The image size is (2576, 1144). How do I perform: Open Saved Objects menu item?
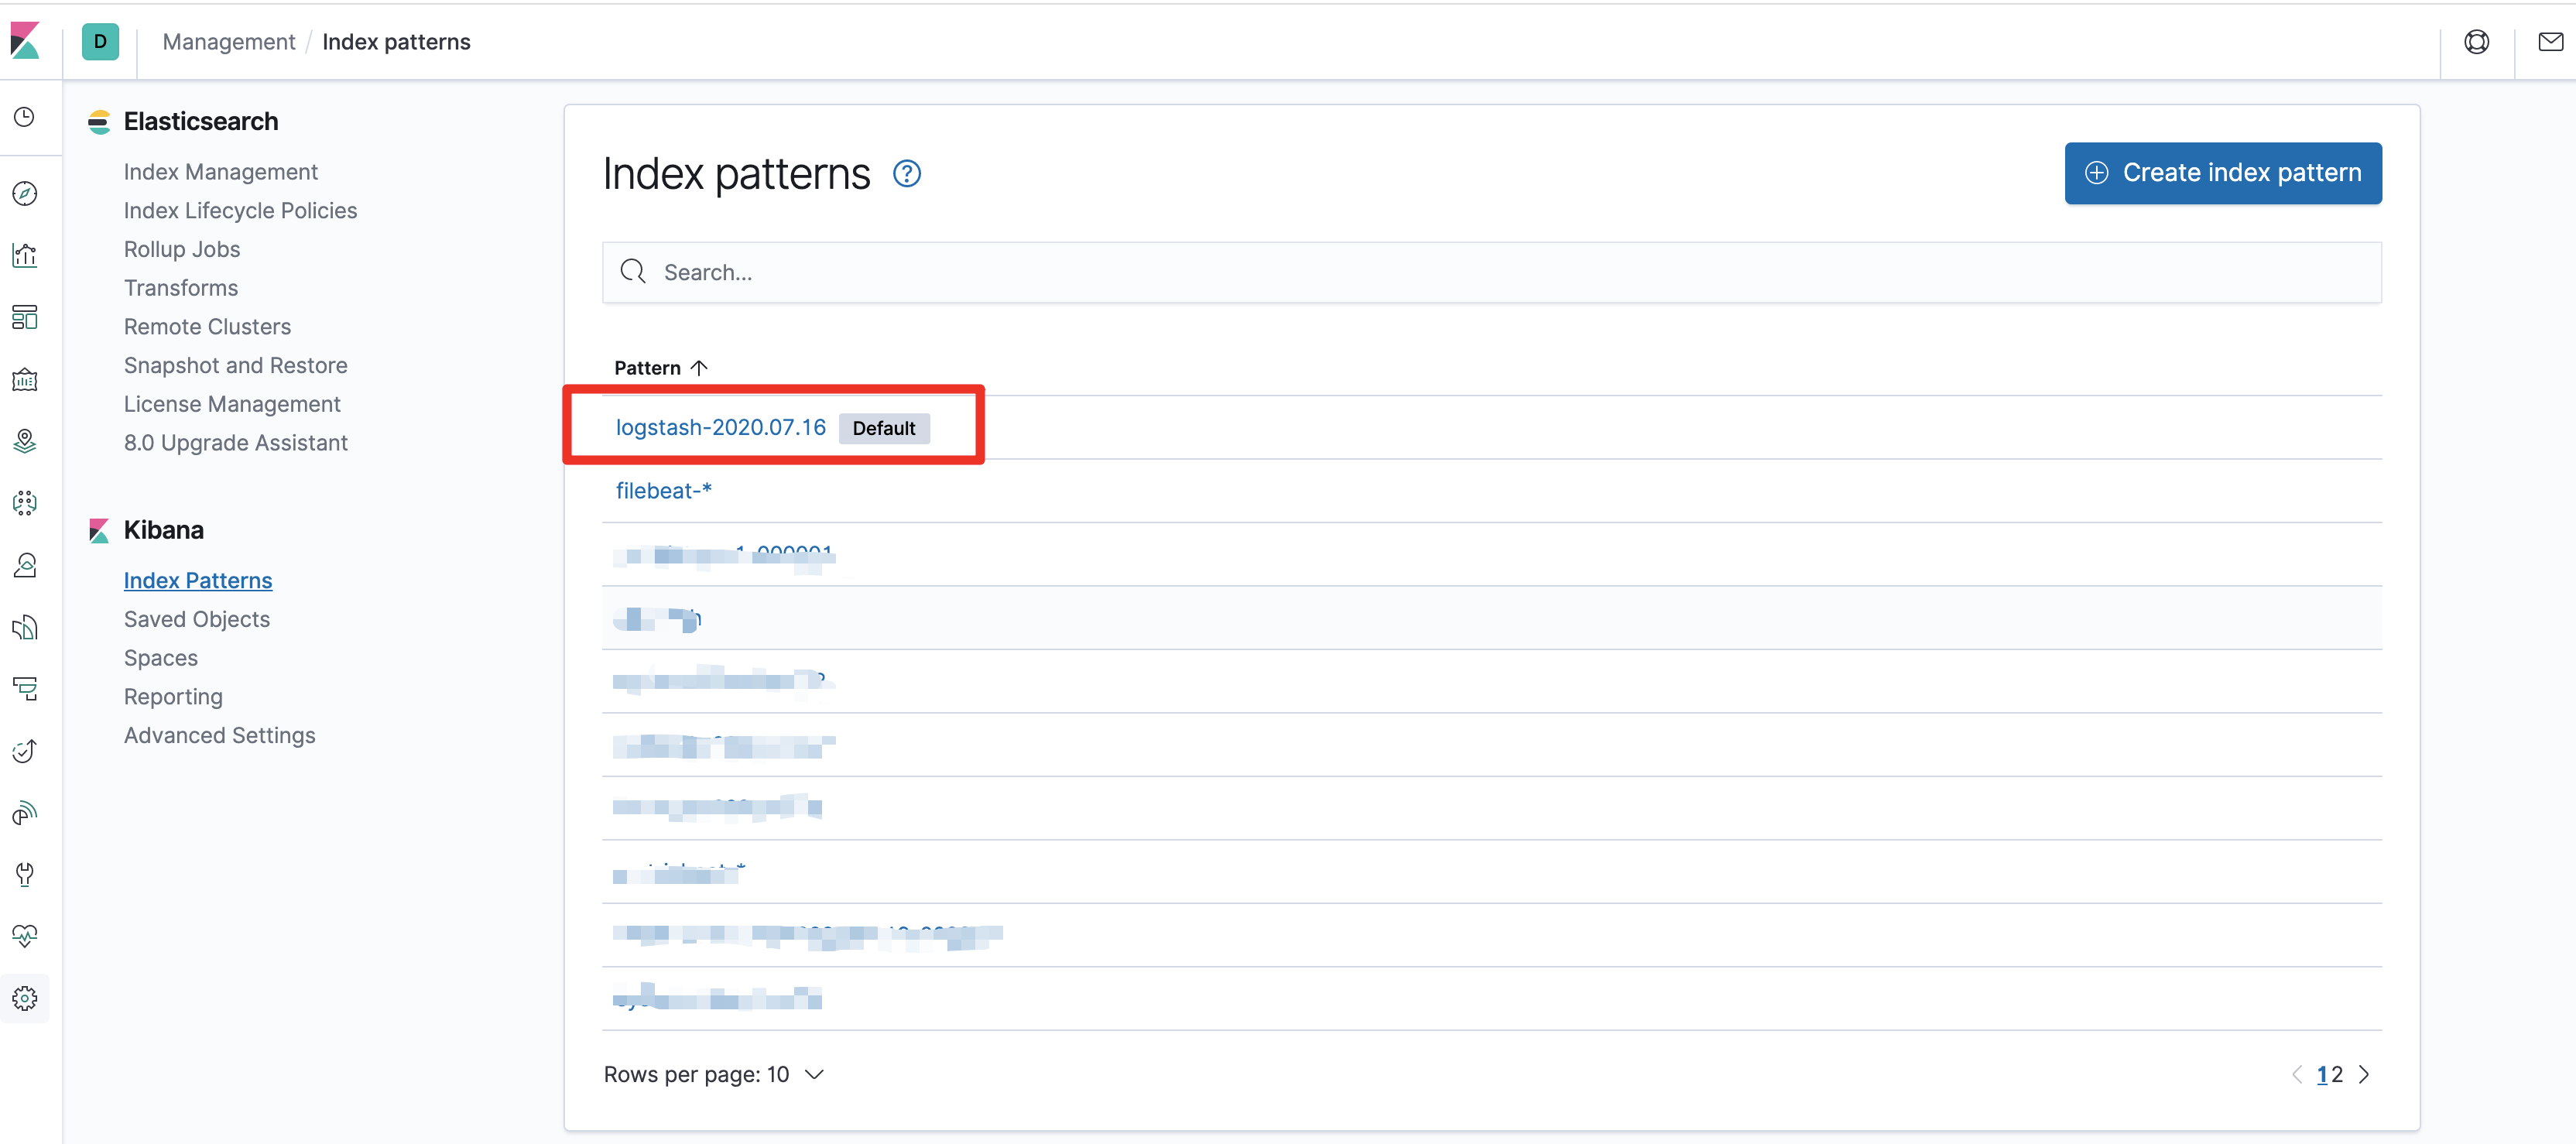coord(197,619)
